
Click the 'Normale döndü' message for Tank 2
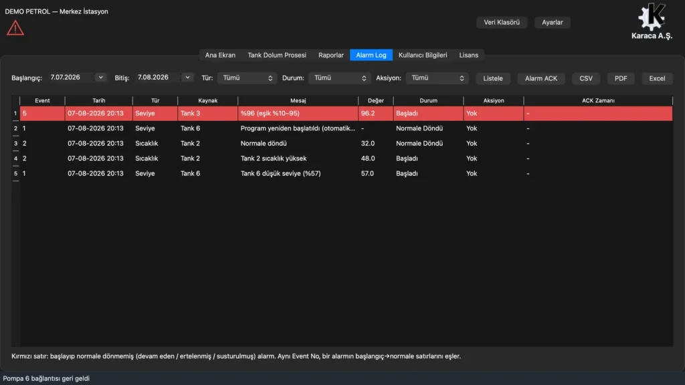[298, 143]
